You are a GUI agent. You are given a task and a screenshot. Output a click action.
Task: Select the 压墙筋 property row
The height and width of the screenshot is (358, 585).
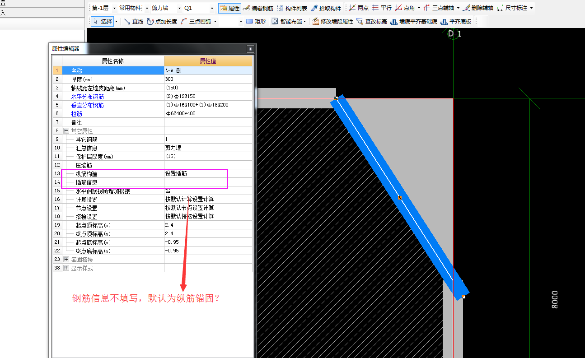coord(113,165)
